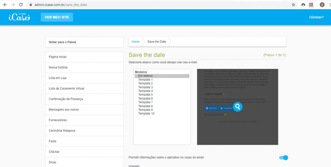
Task: Select Template 5 in the models list
Action: [x=162, y=95]
